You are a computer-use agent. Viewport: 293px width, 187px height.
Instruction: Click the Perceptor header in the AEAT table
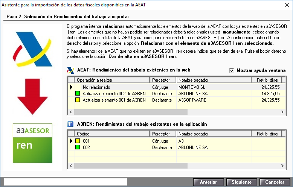163,80
